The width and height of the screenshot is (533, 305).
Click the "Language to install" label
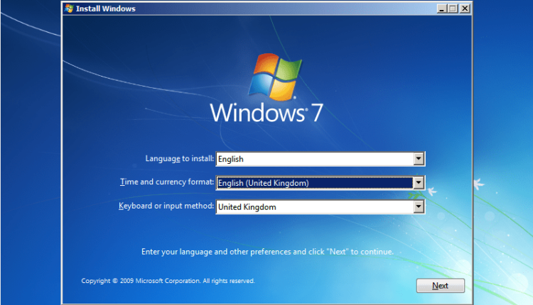(178, 158)
